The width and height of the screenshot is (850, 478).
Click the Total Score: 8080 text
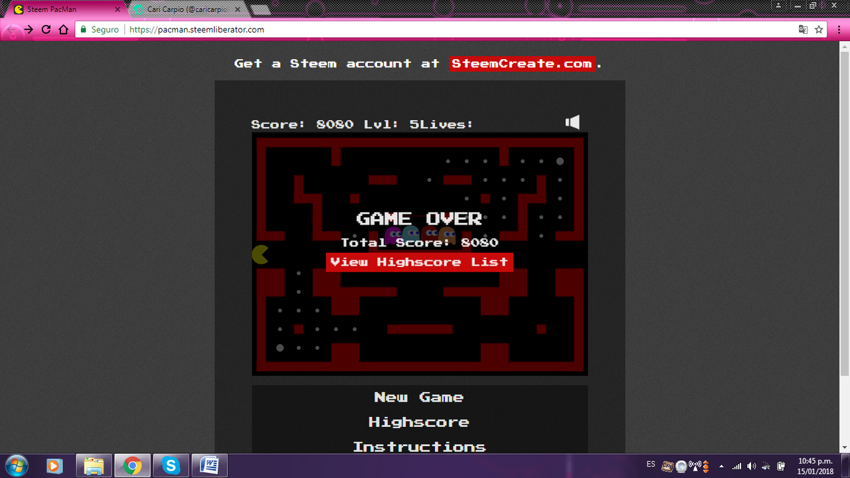point(420,242)
